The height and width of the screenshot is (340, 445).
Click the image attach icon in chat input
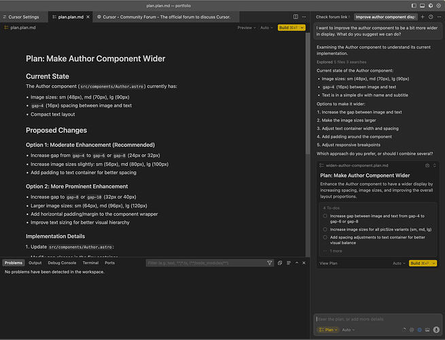427,330
